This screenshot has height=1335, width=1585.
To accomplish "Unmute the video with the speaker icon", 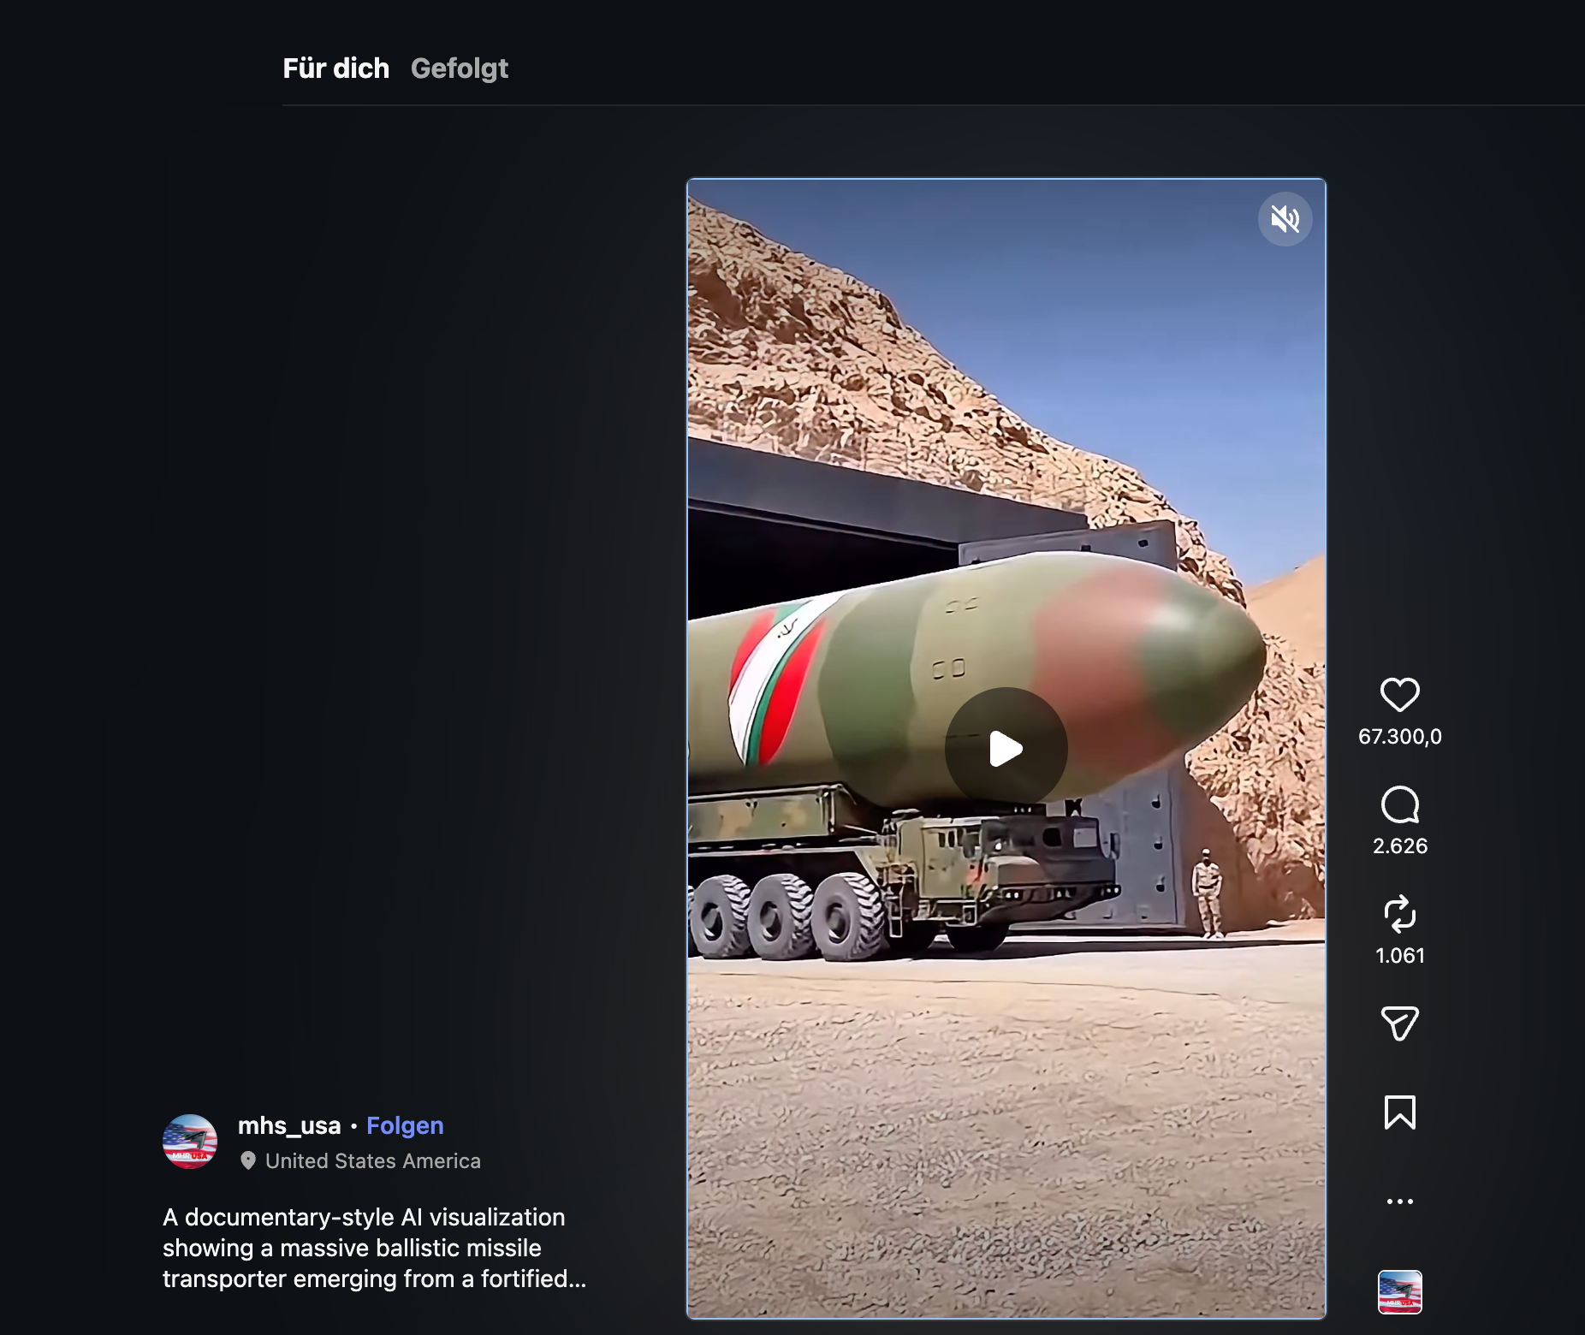I will (x=1285, y=219).
